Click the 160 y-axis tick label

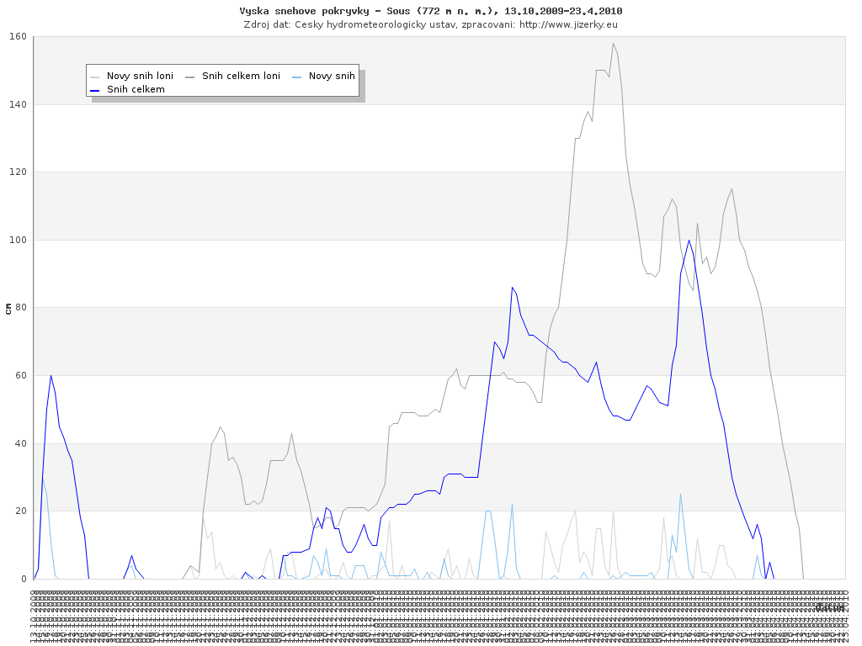(x=18, y=37)
